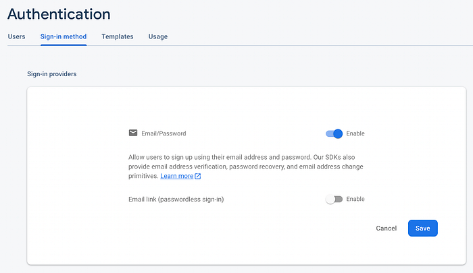
Task: Click the Email/Password provider label
Action: coord(164,133)
